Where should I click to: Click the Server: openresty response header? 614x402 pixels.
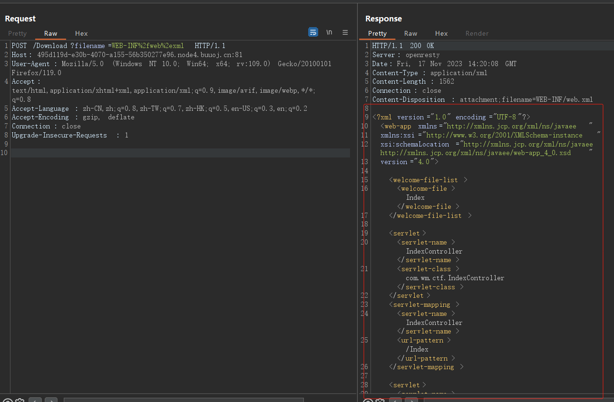tap(406, 55)
